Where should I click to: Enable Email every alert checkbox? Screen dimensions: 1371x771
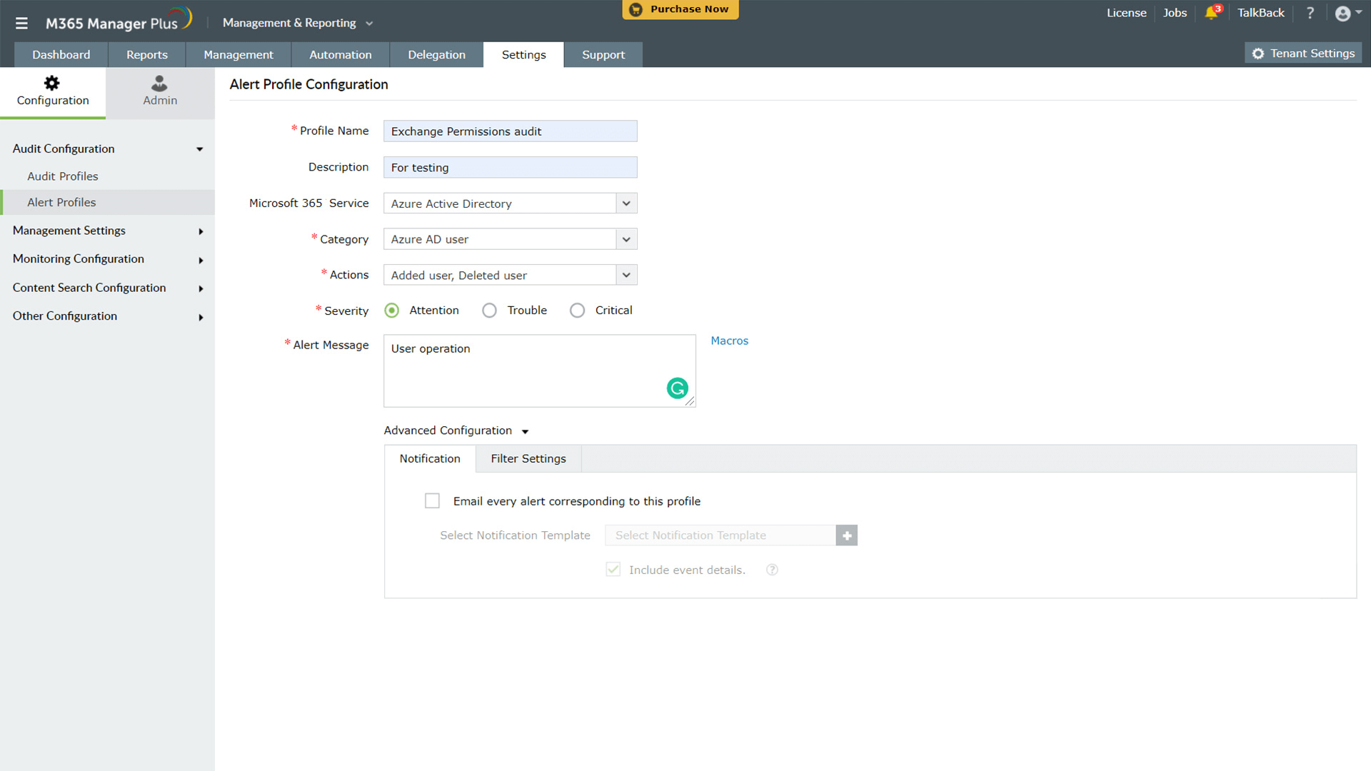click(x=432, y=501)
